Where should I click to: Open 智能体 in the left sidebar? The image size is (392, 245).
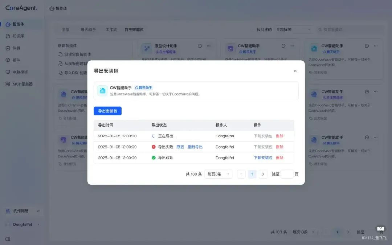(x=22, y=24)
